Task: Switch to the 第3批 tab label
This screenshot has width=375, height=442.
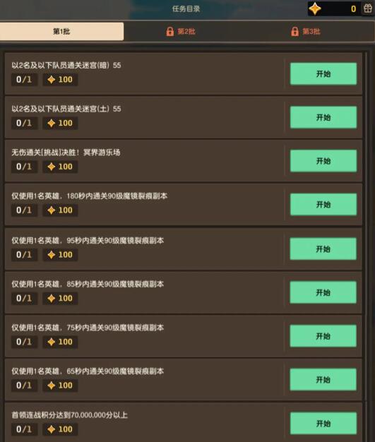Action: click(311, 31)
